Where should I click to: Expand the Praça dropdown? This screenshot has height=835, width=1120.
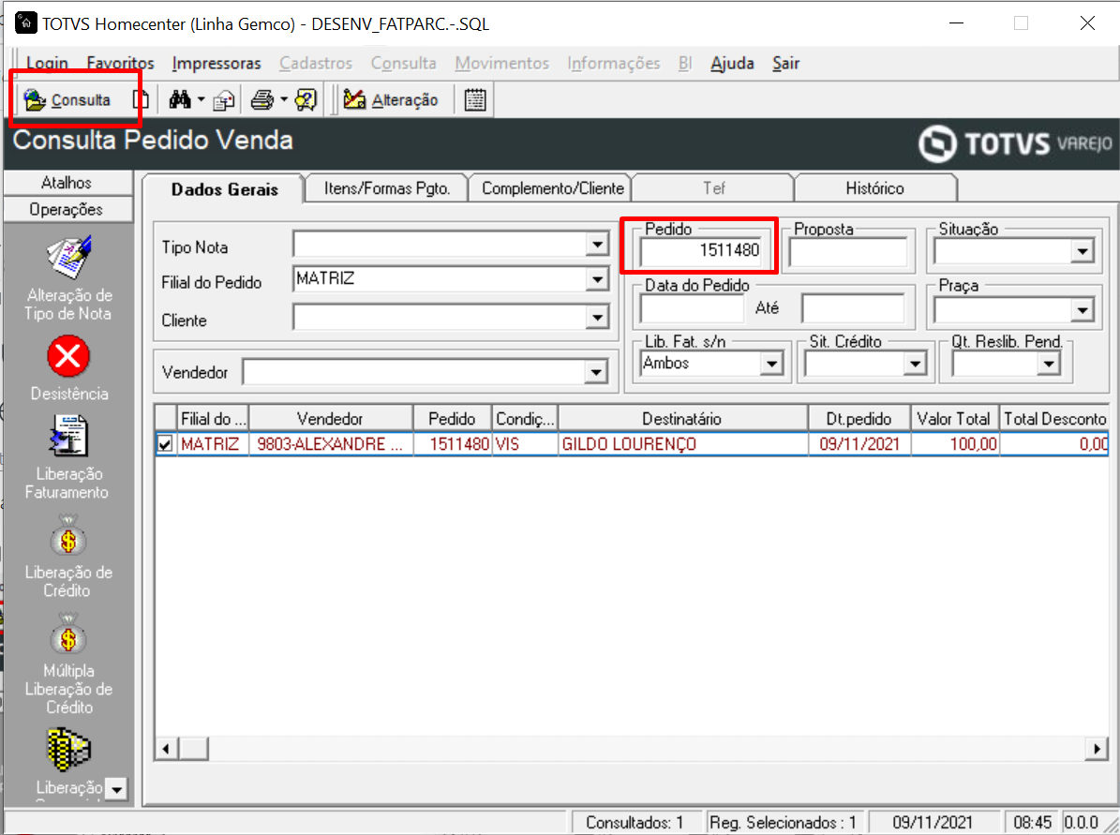point(1083,310)
